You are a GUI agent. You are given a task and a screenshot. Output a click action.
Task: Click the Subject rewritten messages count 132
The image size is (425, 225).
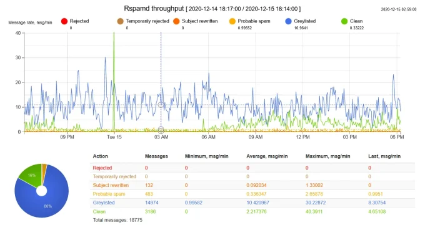[x=149, y=185]
